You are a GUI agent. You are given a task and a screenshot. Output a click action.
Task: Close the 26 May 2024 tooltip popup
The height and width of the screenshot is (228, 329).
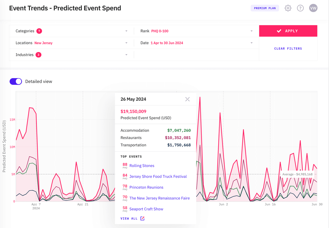pyautogui.click(x=187, y=99)
